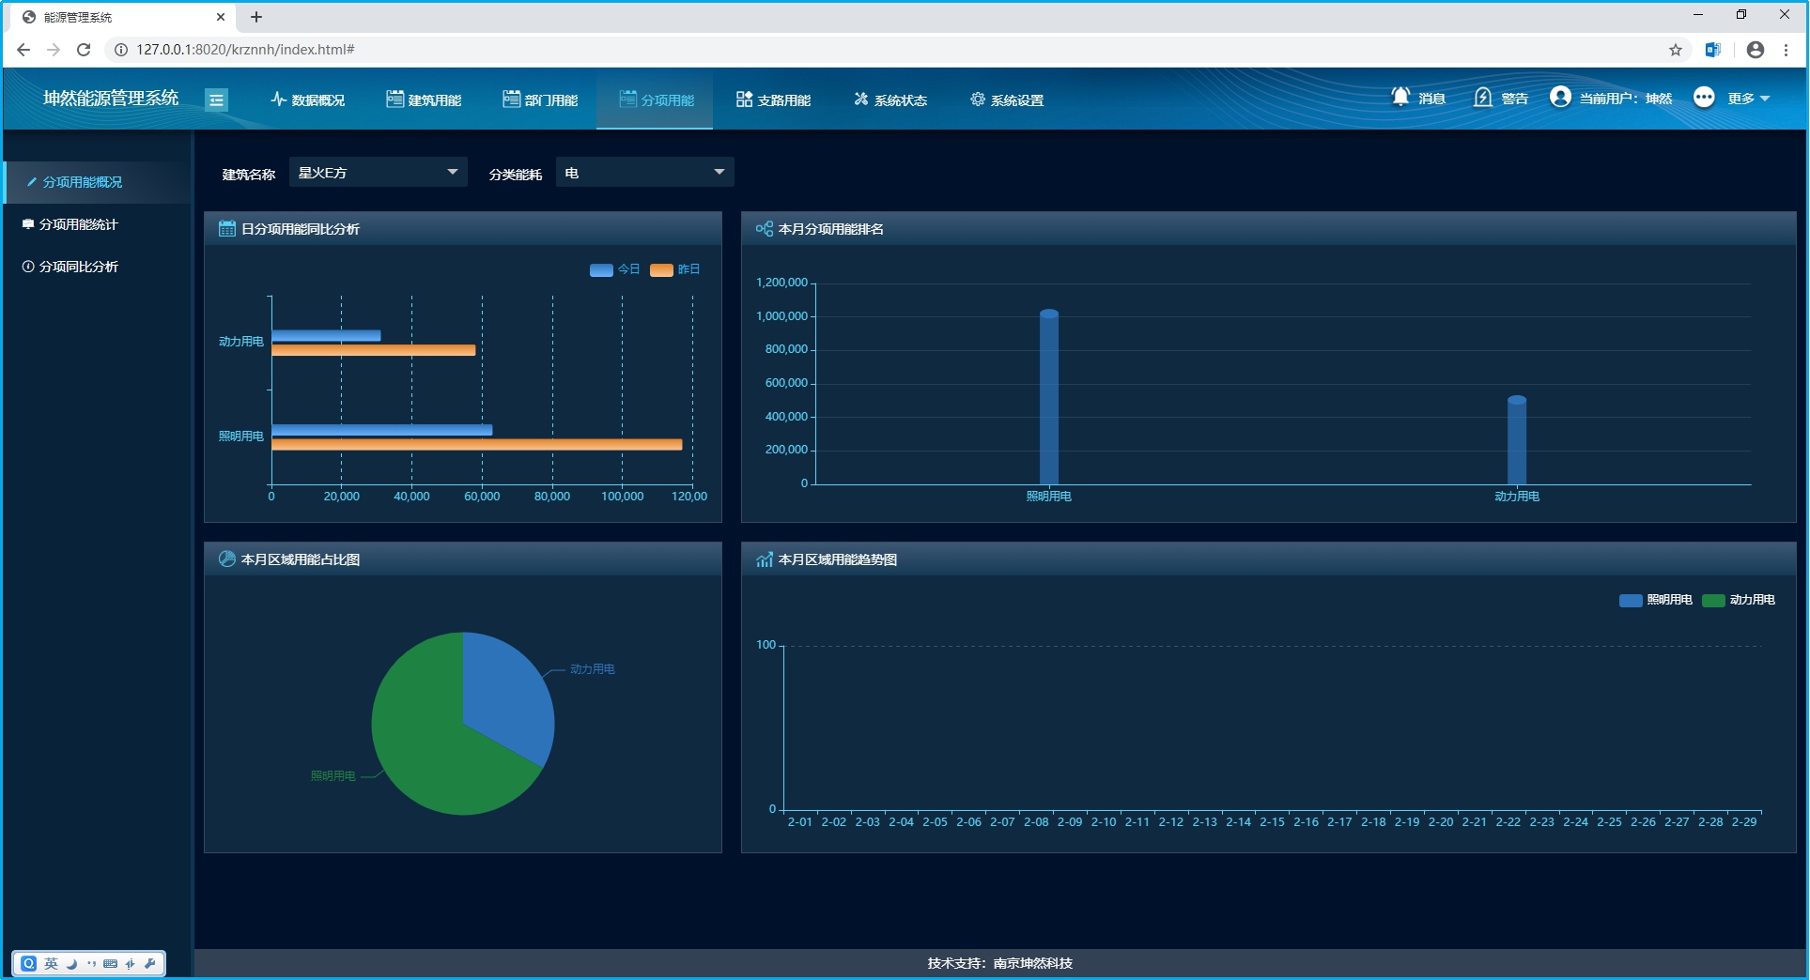Open the 分类能耗 dropdown showing 电
The height and width of the screenshot is (980, 1810).
point(644,173)
